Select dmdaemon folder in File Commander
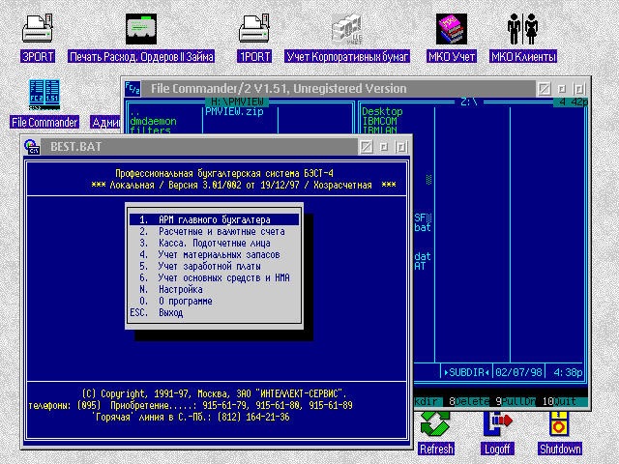This screenshot has width=619, height=464. pos(153,121)
